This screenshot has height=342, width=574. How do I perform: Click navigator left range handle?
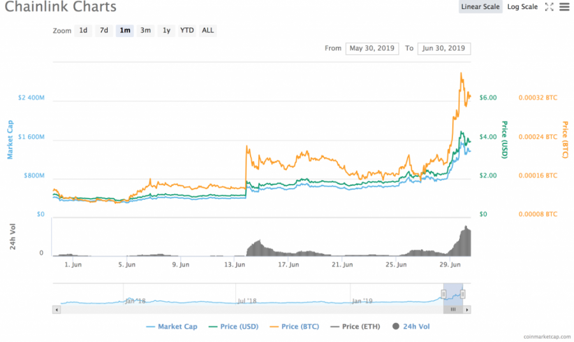coord(443,294)
